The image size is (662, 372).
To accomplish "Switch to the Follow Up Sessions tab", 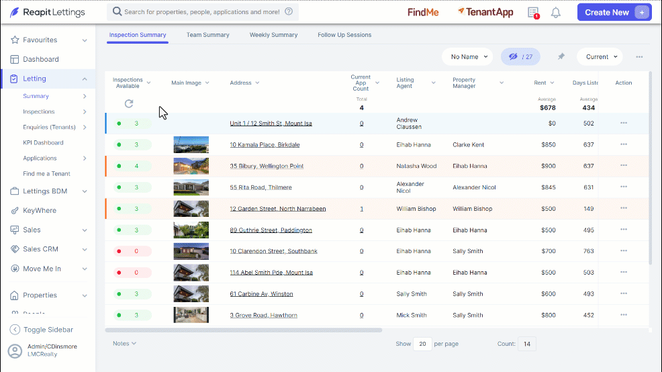I will coord(344,35).
